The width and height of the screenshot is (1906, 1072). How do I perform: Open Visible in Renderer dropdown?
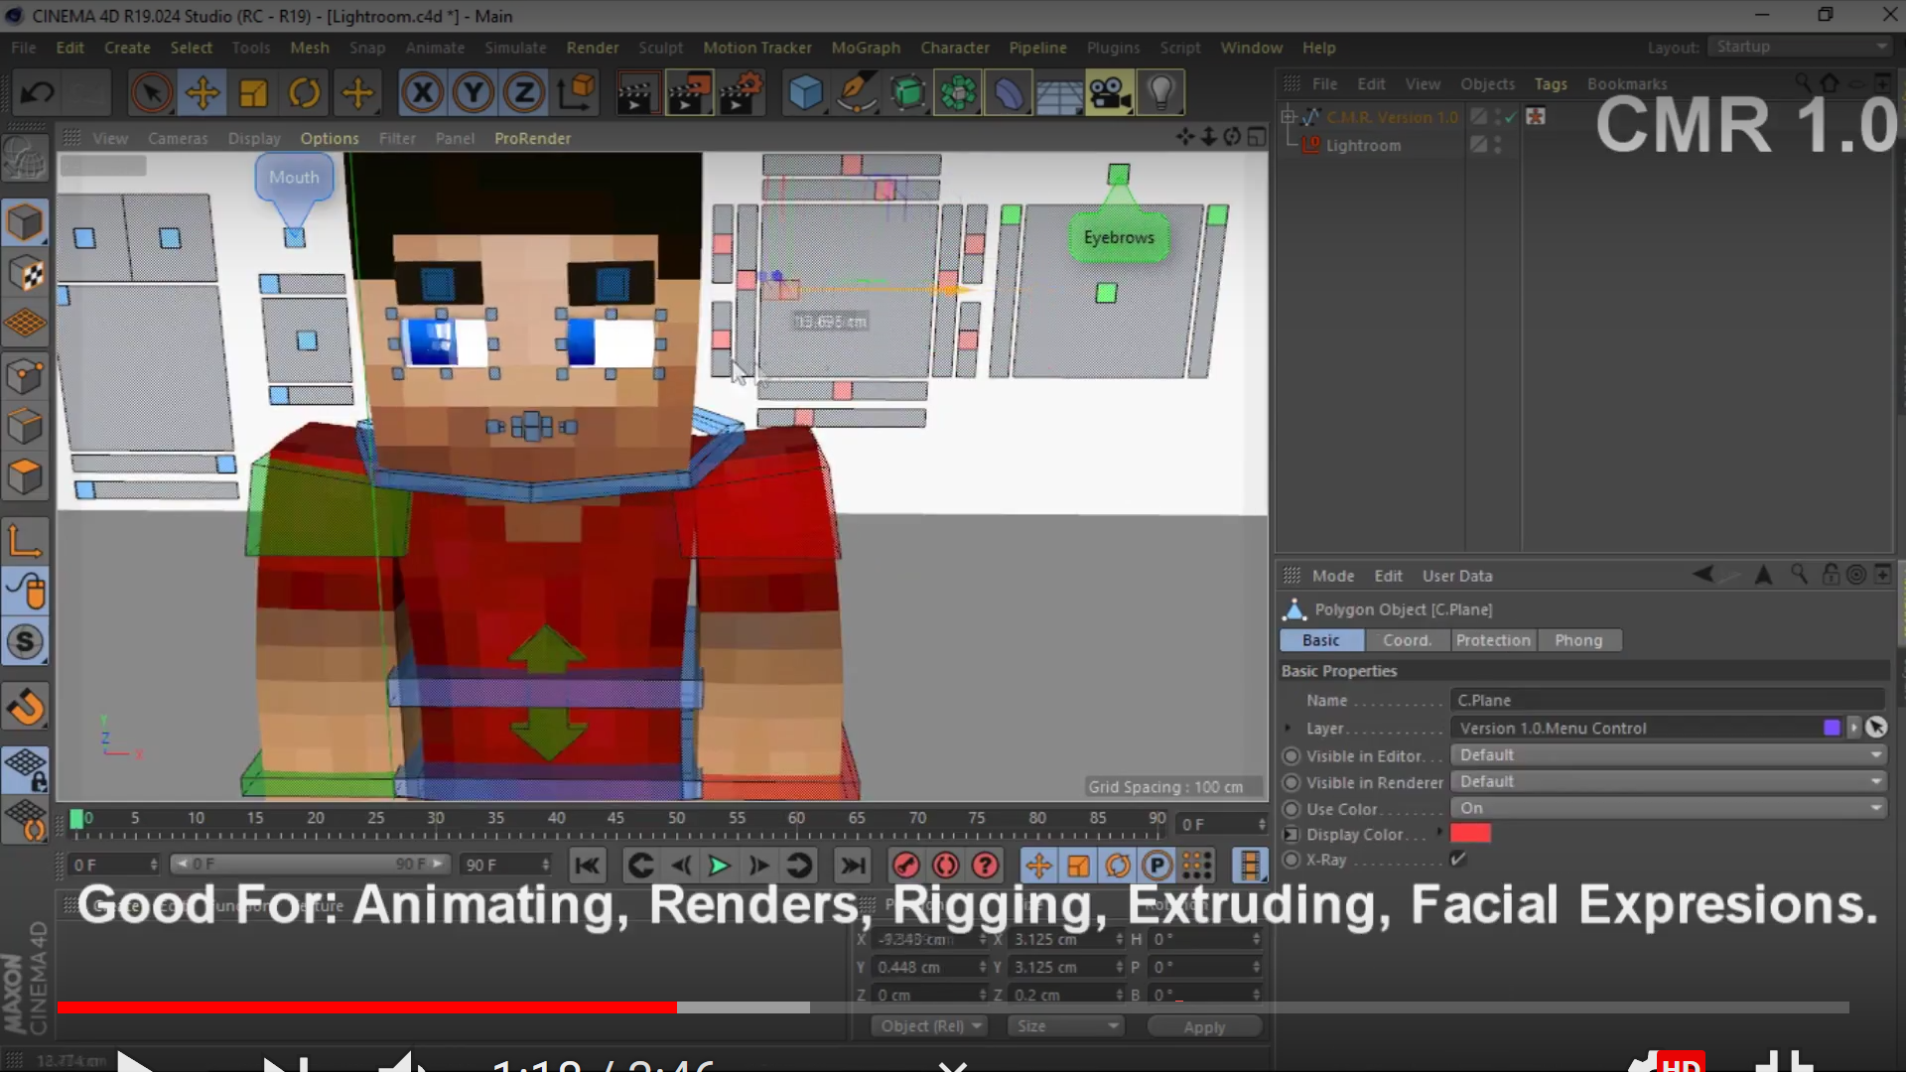pos(1668,782)
